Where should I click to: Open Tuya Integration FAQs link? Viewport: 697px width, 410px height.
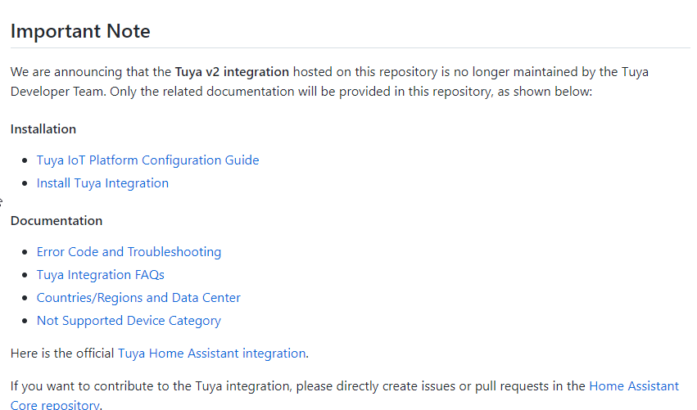click(101, 275)
